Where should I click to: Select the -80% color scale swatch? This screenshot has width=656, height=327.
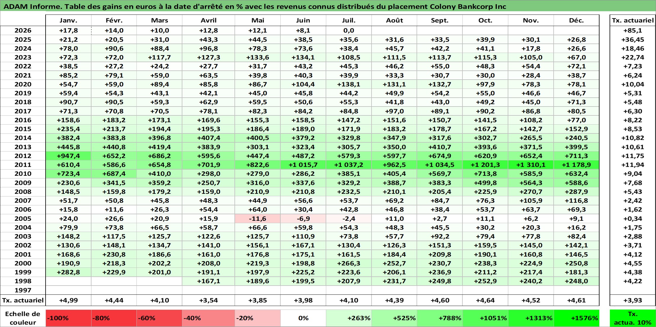[x=114, y=318]
